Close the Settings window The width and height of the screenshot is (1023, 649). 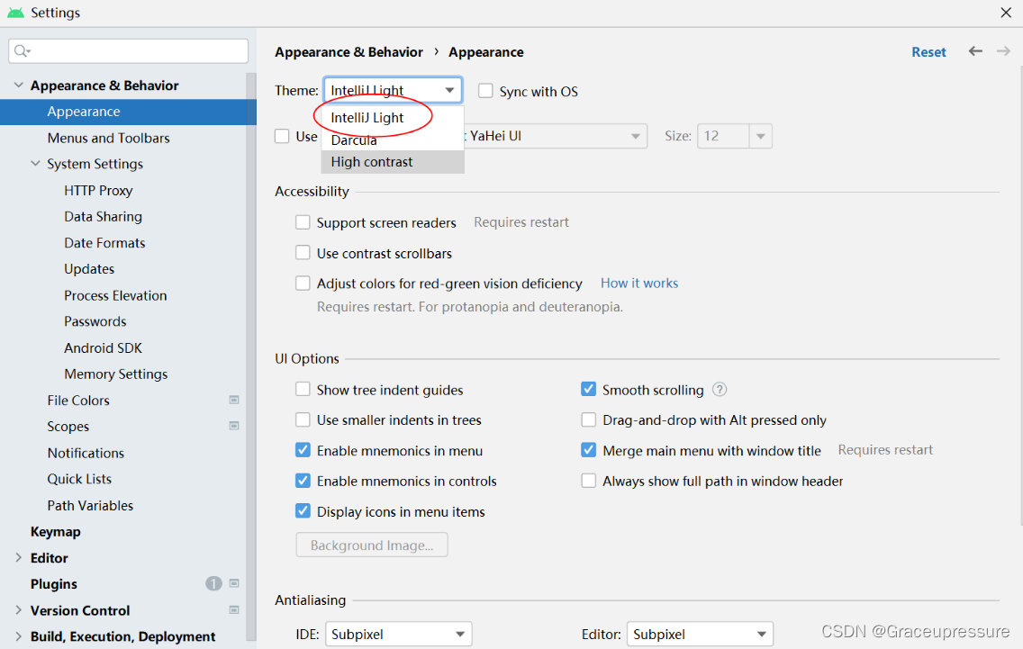[1005, 13]
